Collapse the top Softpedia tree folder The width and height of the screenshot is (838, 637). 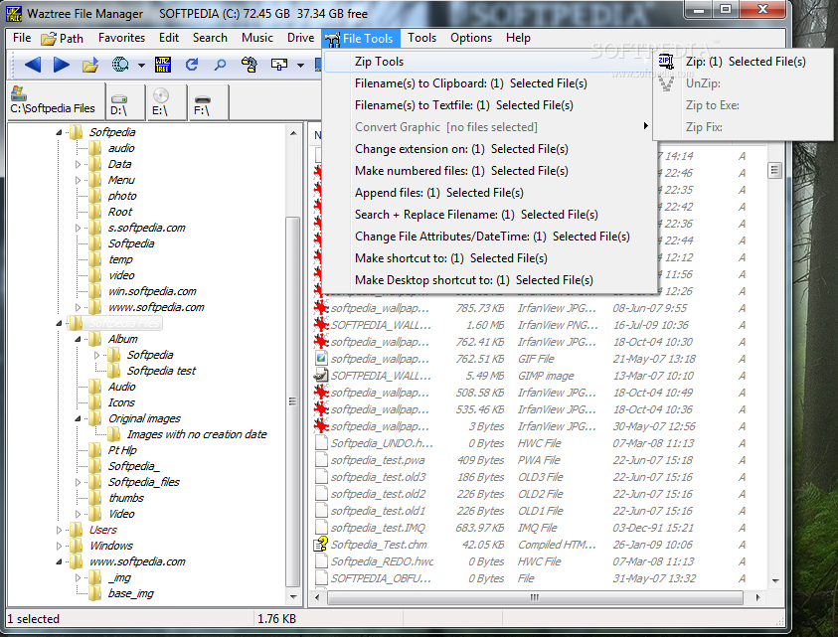pos(59,132)
